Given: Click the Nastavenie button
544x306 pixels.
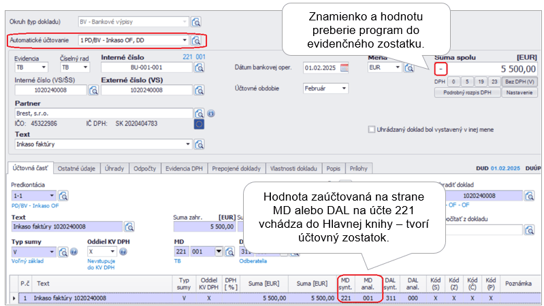Looking at the screenshot, I should (x=519, y=92).
